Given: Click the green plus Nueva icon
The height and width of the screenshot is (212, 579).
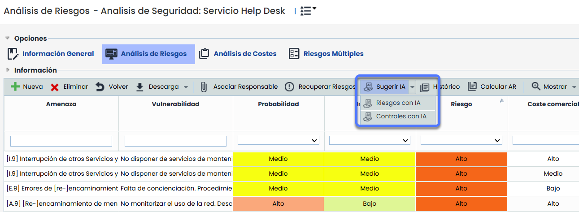Looking at the screenshot, I should (x=15, y=87).
